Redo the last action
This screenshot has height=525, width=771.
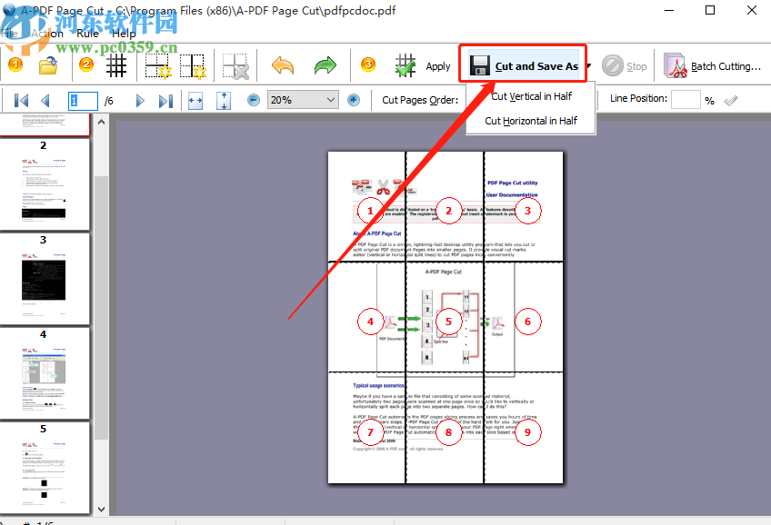(325, 65)
